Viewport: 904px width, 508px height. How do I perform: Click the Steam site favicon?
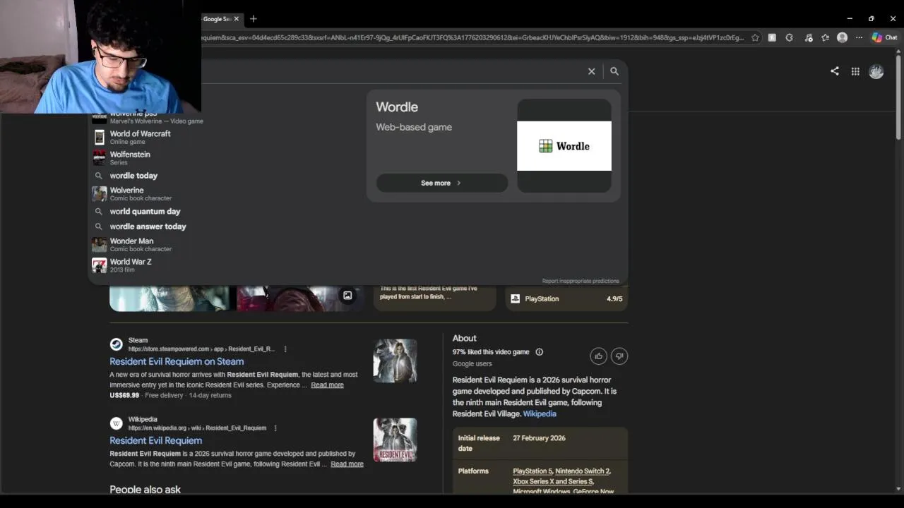click(116, 344)
